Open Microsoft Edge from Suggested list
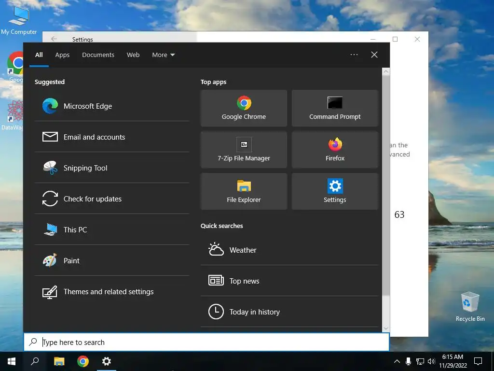The image size is (494, 371). (x=112, y=106)
